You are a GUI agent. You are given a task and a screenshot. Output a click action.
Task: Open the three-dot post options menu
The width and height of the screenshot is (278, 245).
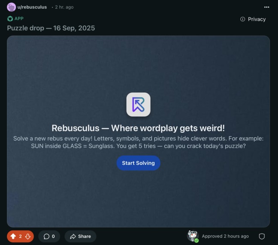point(266,7)
